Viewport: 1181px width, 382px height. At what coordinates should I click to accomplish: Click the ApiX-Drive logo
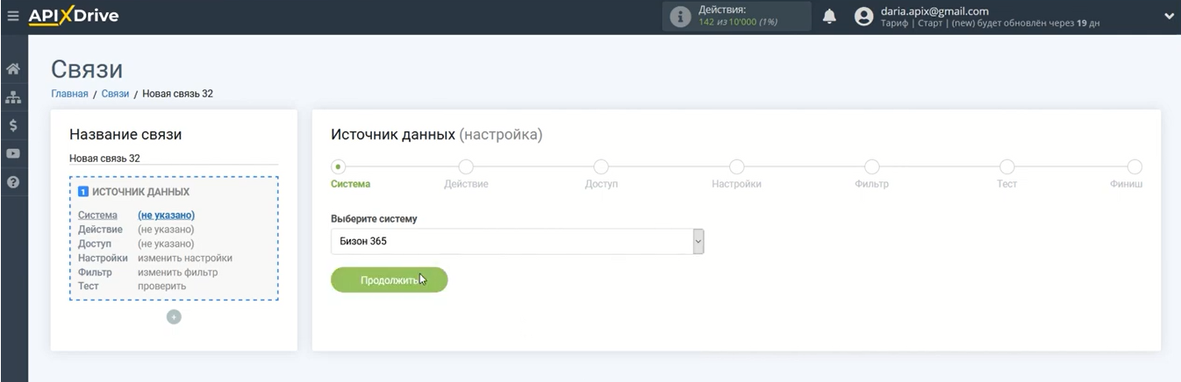(74, 16)
